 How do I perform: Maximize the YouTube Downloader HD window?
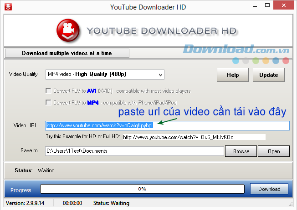(267, 5)
